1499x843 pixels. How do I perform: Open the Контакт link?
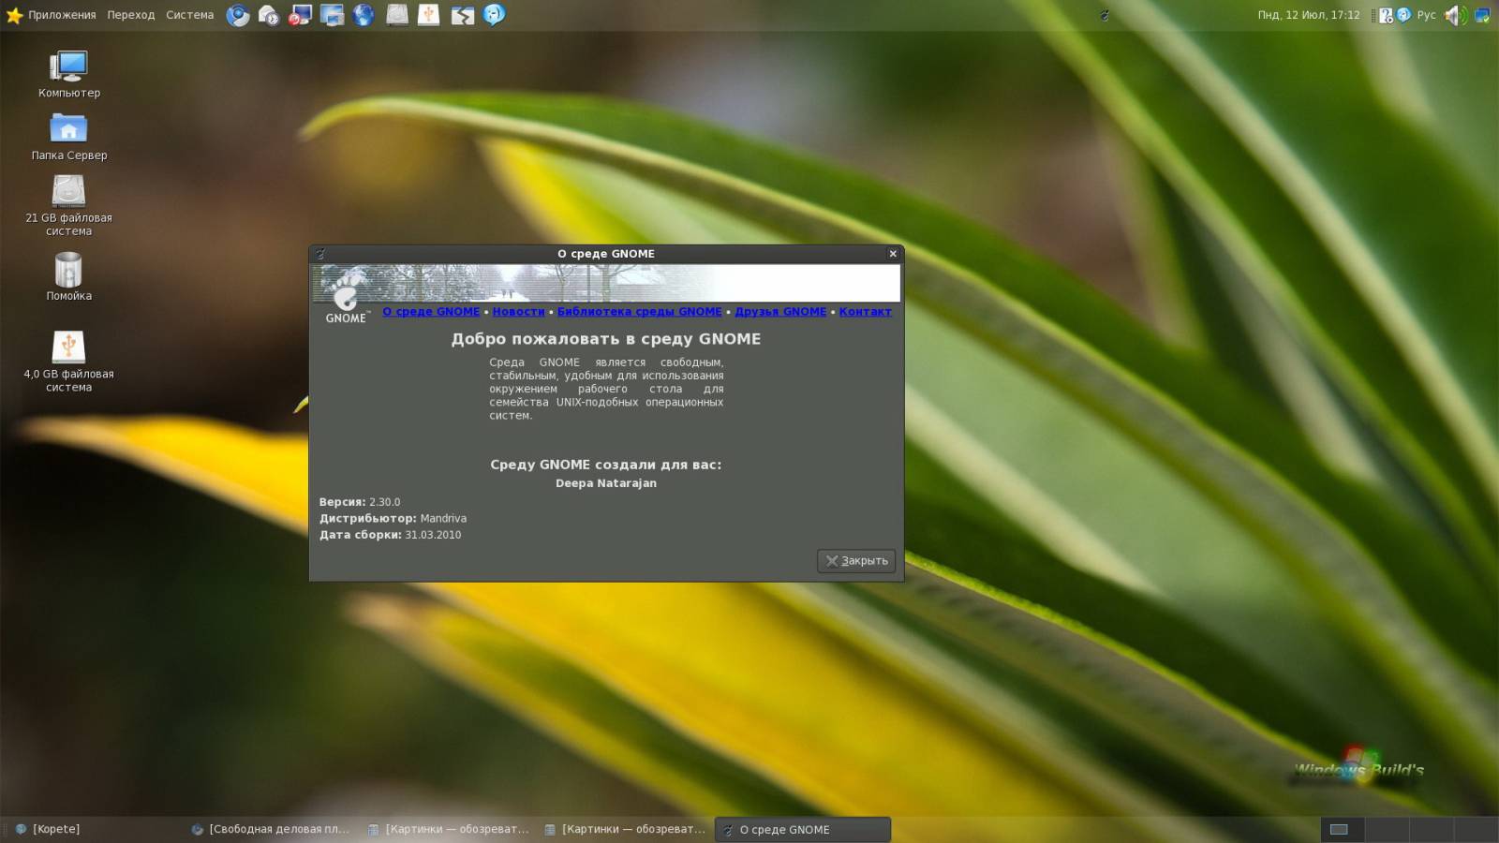pos(866,312)
